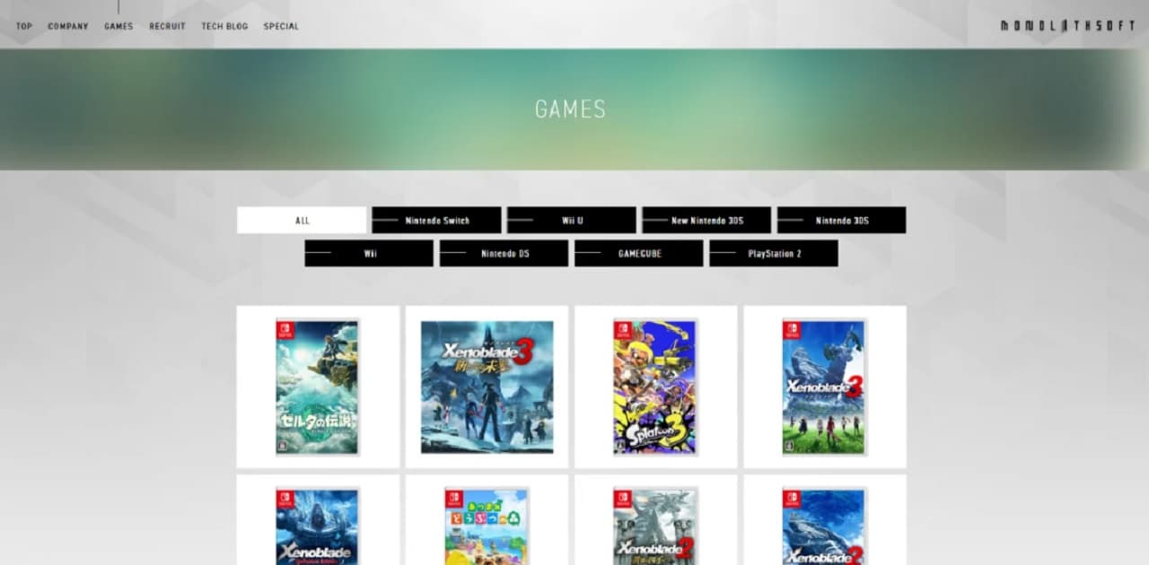Select the Splatoon 3 box art
This screenshot has width=1149, height=565.
pyautogui.click(x=655, y=387)
